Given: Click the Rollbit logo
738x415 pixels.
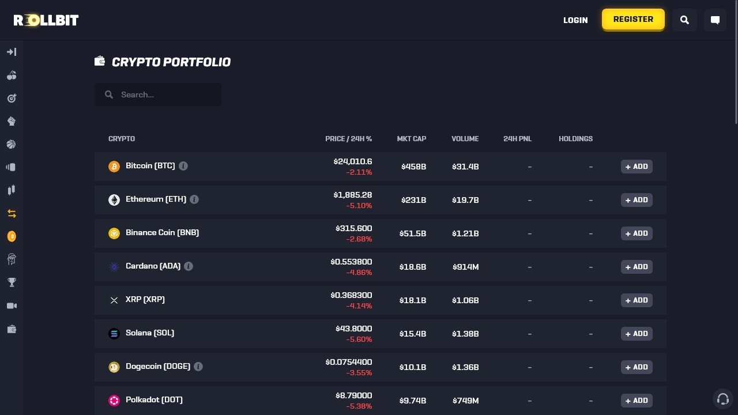Looking at the screenshot, I should pyautogui.click(x=46, y=20).
